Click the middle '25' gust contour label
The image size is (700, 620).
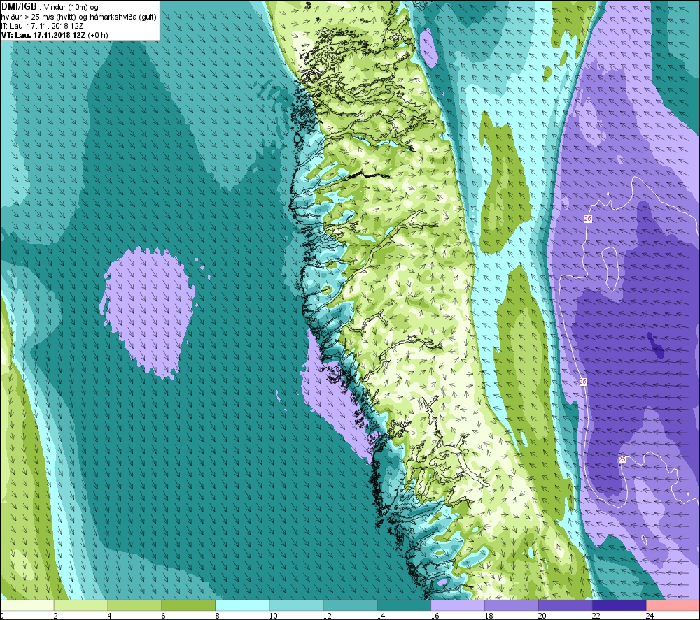(583, 382)
